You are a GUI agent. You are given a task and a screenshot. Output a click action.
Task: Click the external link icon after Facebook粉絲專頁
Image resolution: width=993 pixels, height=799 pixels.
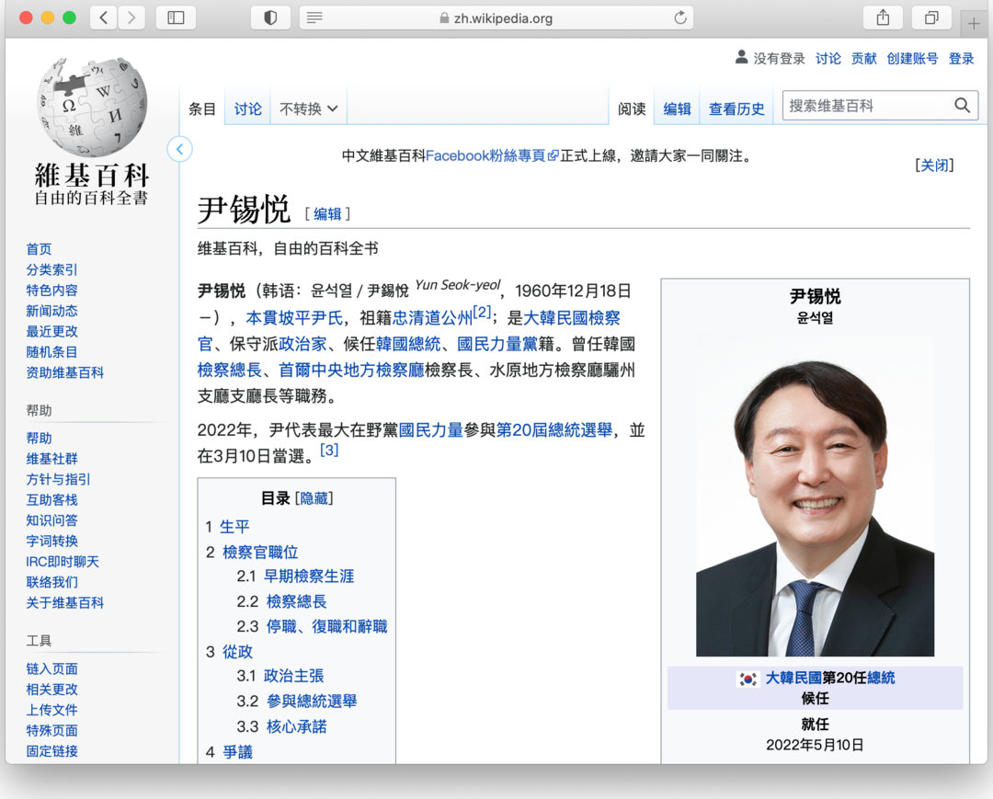[553, 155]
